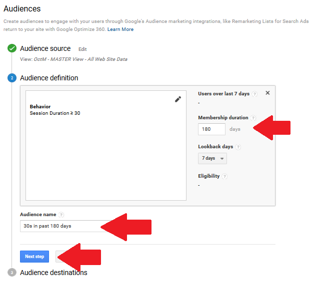
Task: Open help icon beside Eligibility
Action: coord(224,176)
